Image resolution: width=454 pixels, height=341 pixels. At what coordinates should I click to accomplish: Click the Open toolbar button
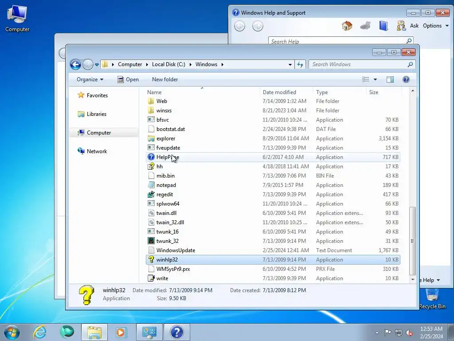[128, 79]
